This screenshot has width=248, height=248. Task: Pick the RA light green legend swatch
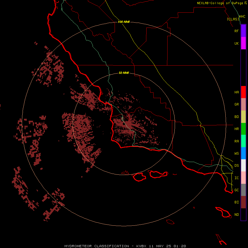click(243, 141)
